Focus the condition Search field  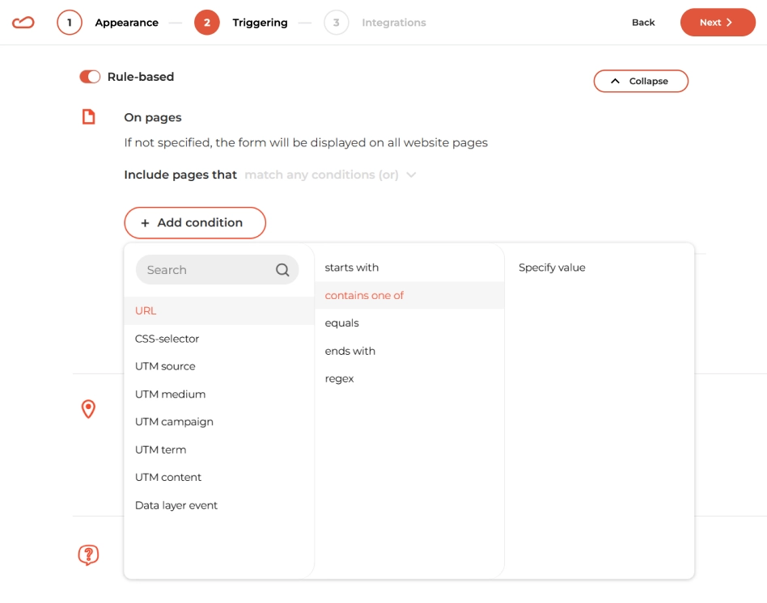point(217,270)
